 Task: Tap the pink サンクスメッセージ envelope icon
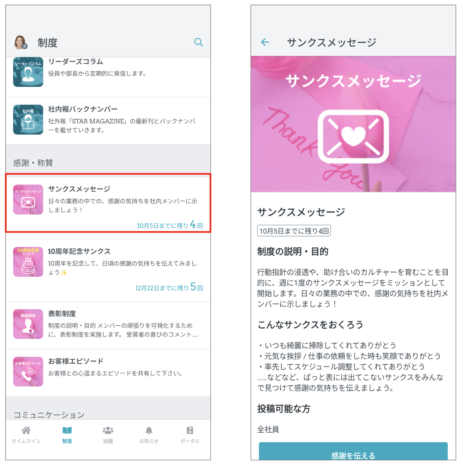pyautogui.click(x=28, y=200)
